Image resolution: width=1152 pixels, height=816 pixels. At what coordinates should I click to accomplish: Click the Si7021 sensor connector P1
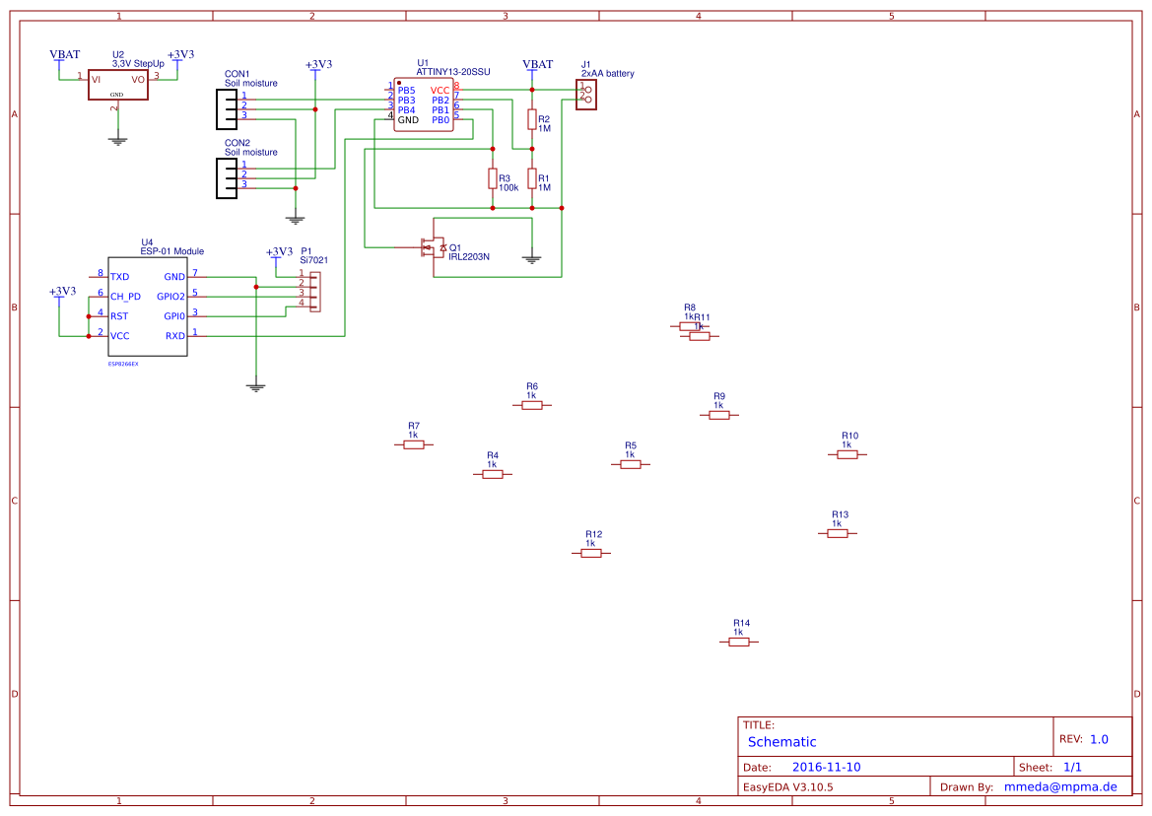point(313,291)
